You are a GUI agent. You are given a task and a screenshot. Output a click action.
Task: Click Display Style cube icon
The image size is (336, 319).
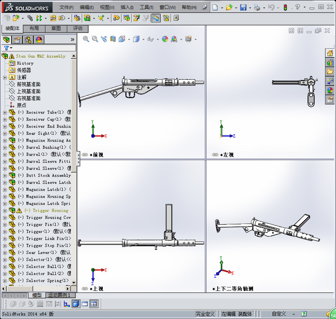tap(136, 39)
